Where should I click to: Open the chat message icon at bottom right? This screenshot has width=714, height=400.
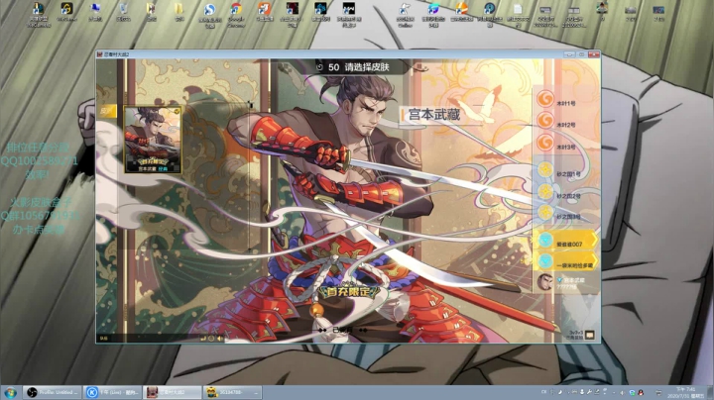coord(590,335)
